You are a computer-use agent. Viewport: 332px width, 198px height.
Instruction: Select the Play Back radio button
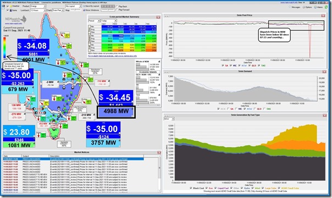pyautogui.click(x=117, y=7)
